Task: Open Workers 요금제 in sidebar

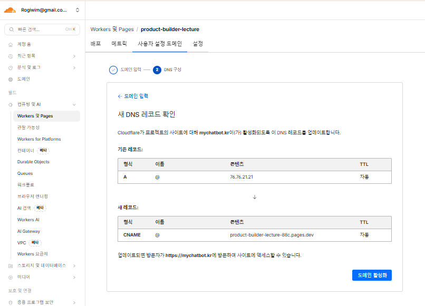Action: [33, 254]
